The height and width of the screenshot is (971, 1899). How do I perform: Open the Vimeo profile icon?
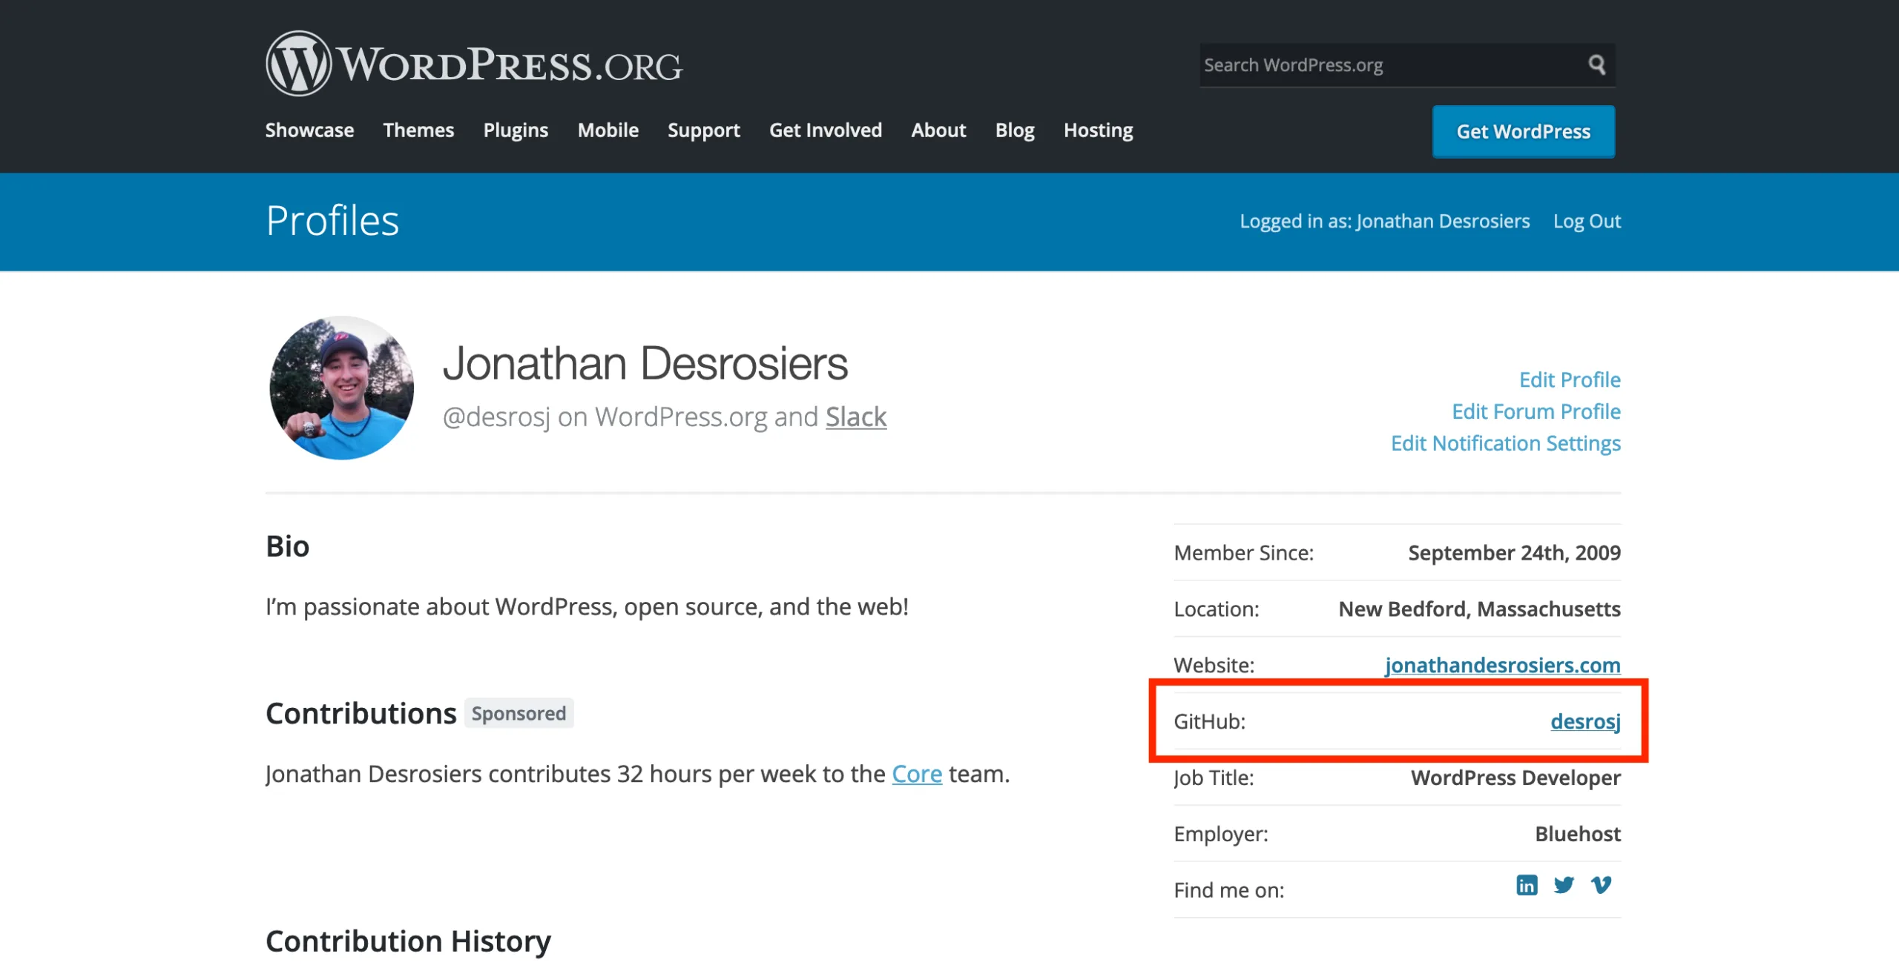click(1601, 885)
